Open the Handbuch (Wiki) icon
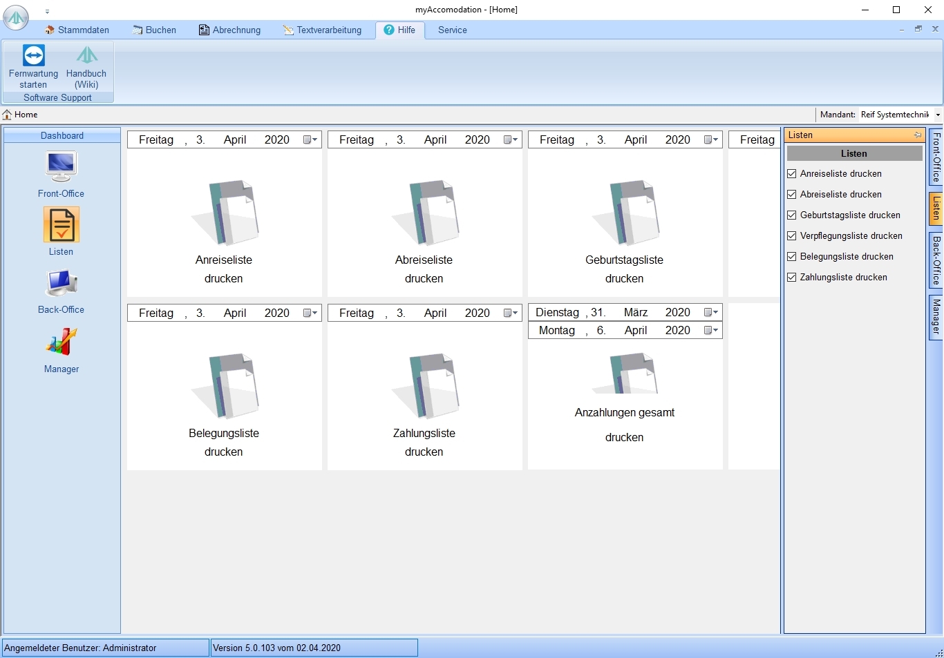 pos(86,56)
